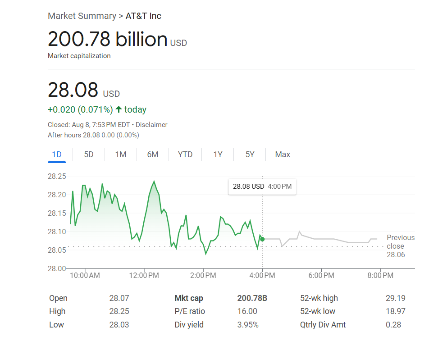Click the Previous close 28.06 label
Image resolution: width=438 pixels, height=341 pixels.
tap(400, 246)
